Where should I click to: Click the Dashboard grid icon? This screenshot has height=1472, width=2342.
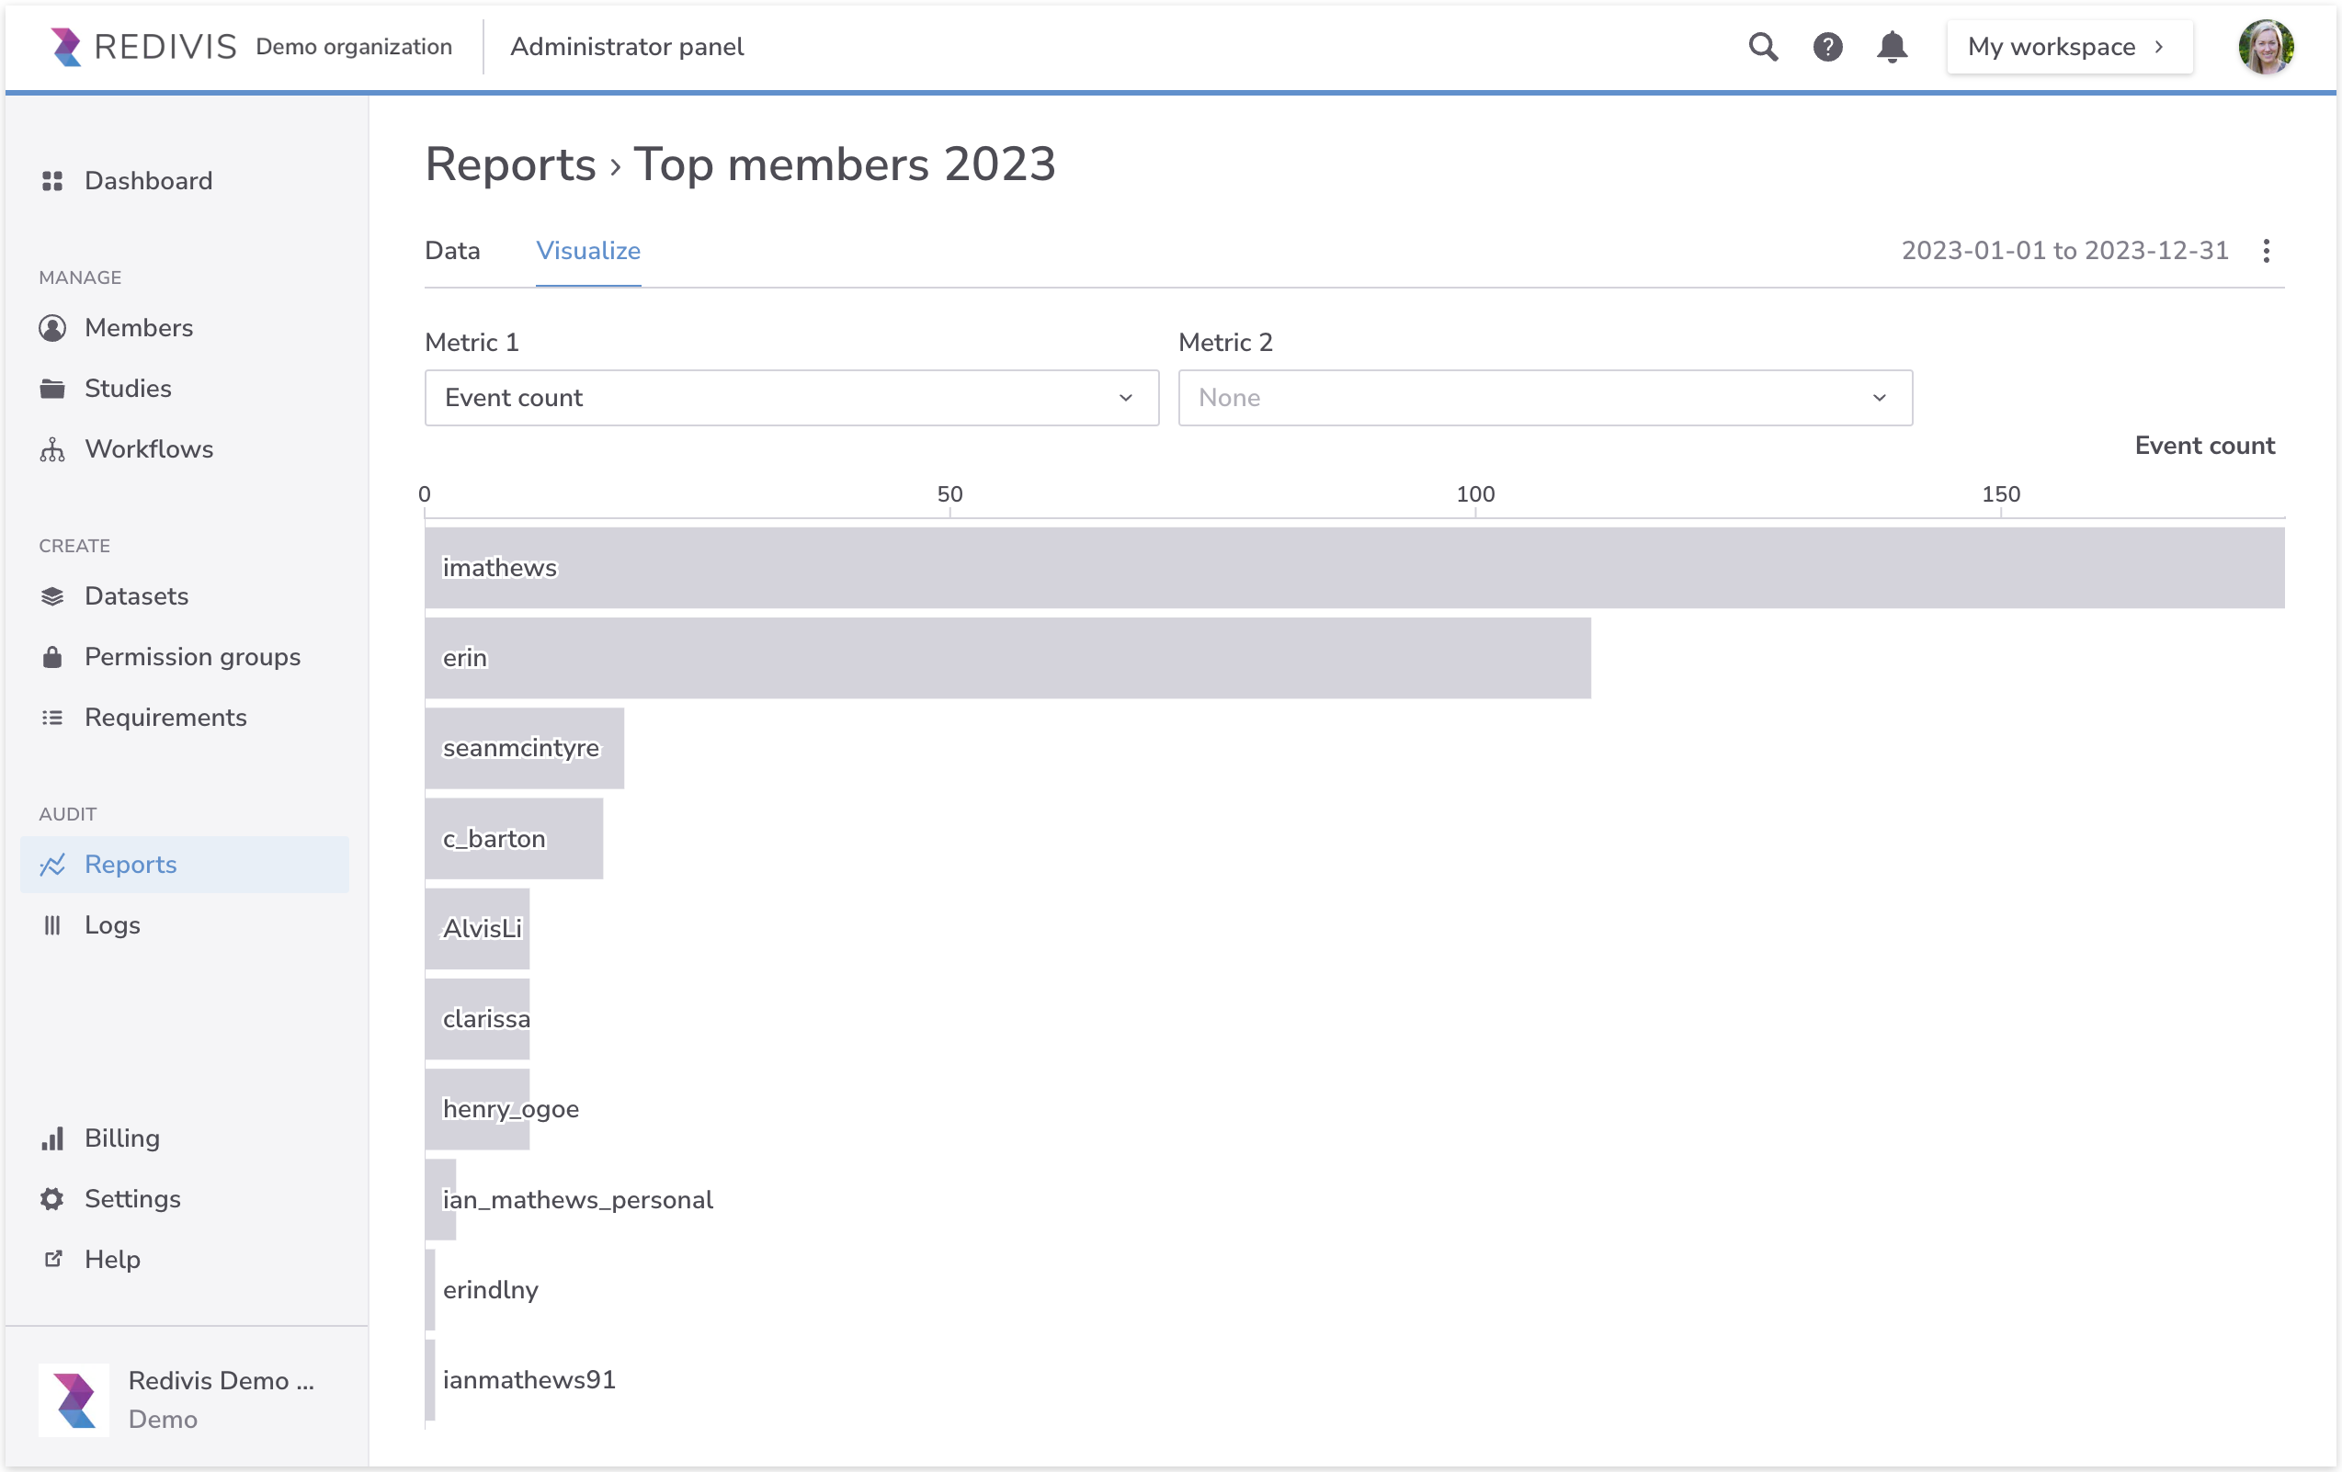pos(52,181)
